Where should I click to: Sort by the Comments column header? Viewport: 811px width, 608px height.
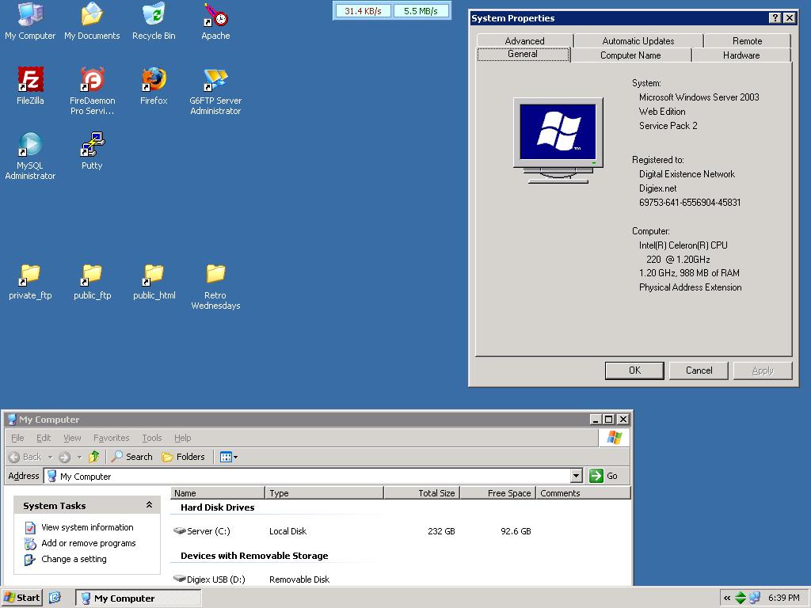(x=584, y=492)
